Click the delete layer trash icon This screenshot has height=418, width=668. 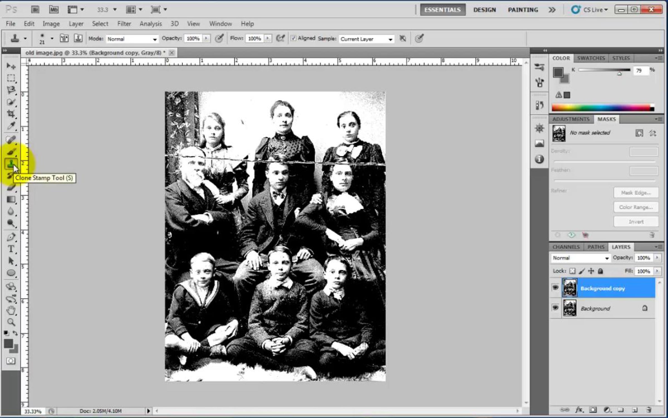649,410
